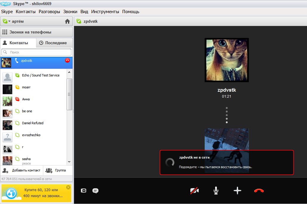
Task: Open the Skype menu
Action: point(7,12)
